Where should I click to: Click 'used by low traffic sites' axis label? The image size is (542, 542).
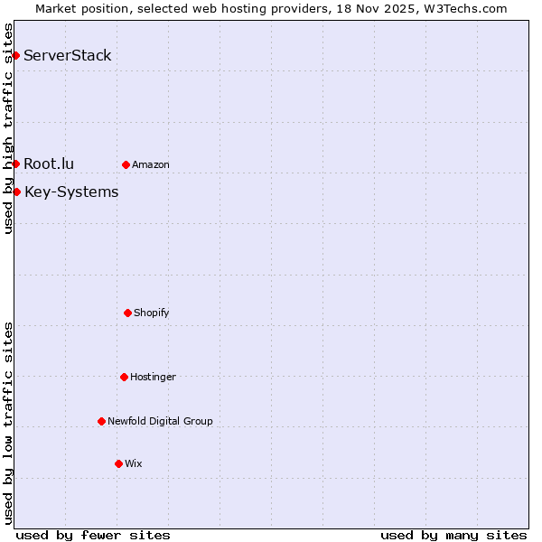coord(8,424)
